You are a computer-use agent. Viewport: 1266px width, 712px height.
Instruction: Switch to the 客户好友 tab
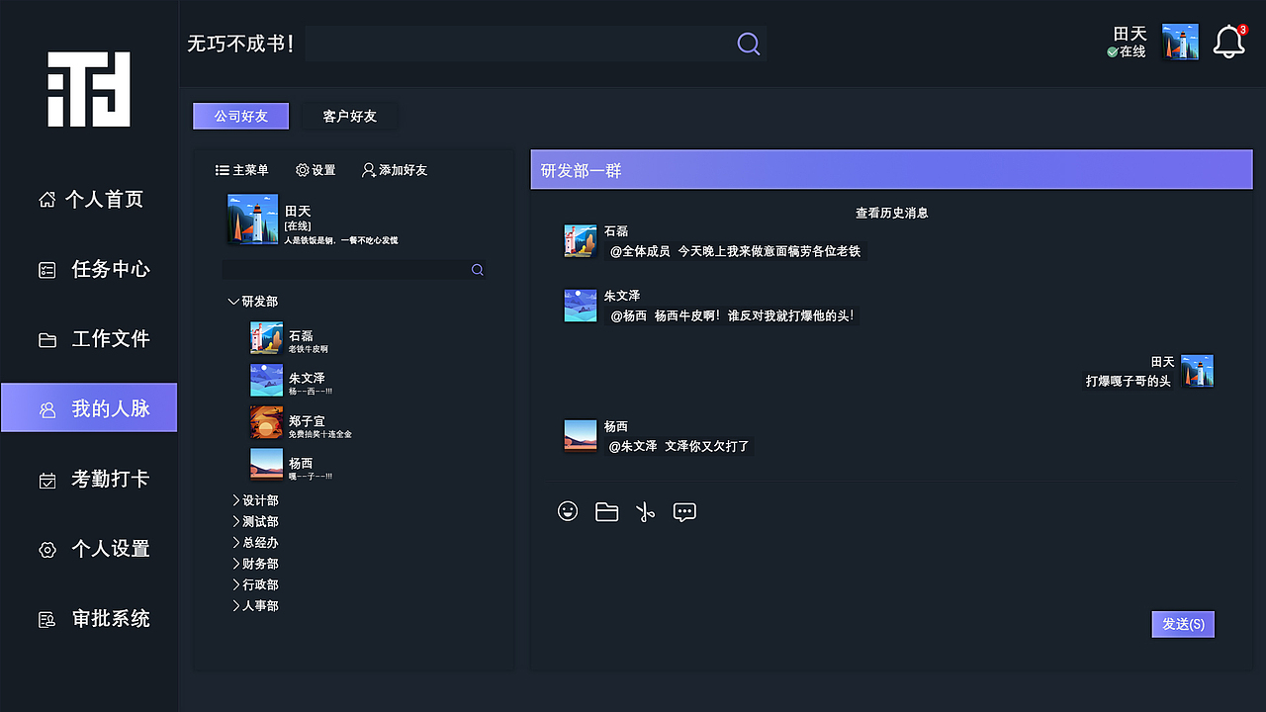pyautogui.click(x=348, y=116)
